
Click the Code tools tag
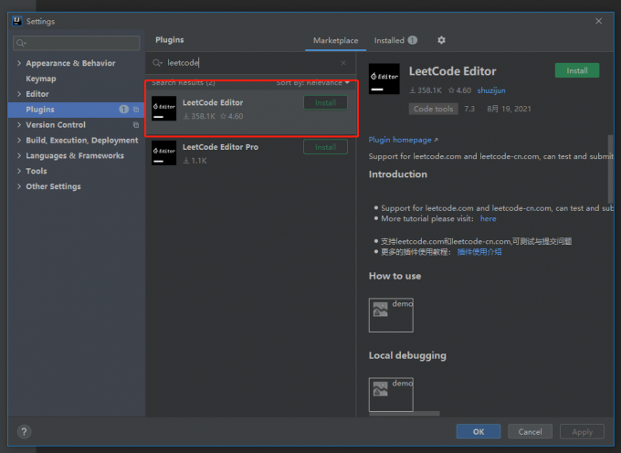coord(433,109)
